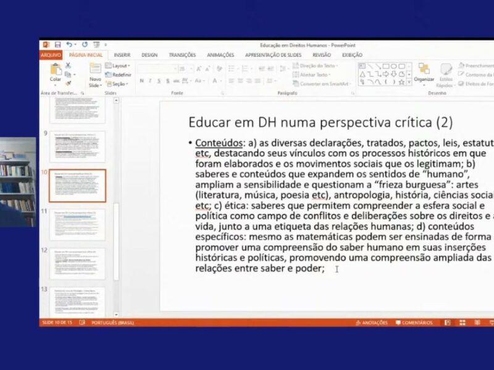The width and height of the screenshot is (494, 370).
Task: Click the Save icon in quick access toolbar
Action: tap(57, 45)
